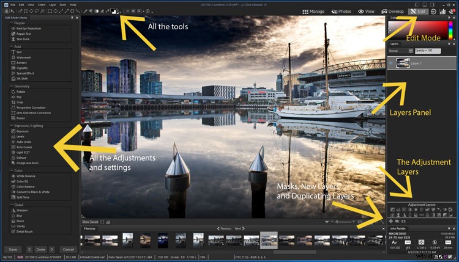This screenshot has height=262, width=459.
Task: Select the solid Ellipse shape tool
Action: pyautogui.click(x=55, y=11)
